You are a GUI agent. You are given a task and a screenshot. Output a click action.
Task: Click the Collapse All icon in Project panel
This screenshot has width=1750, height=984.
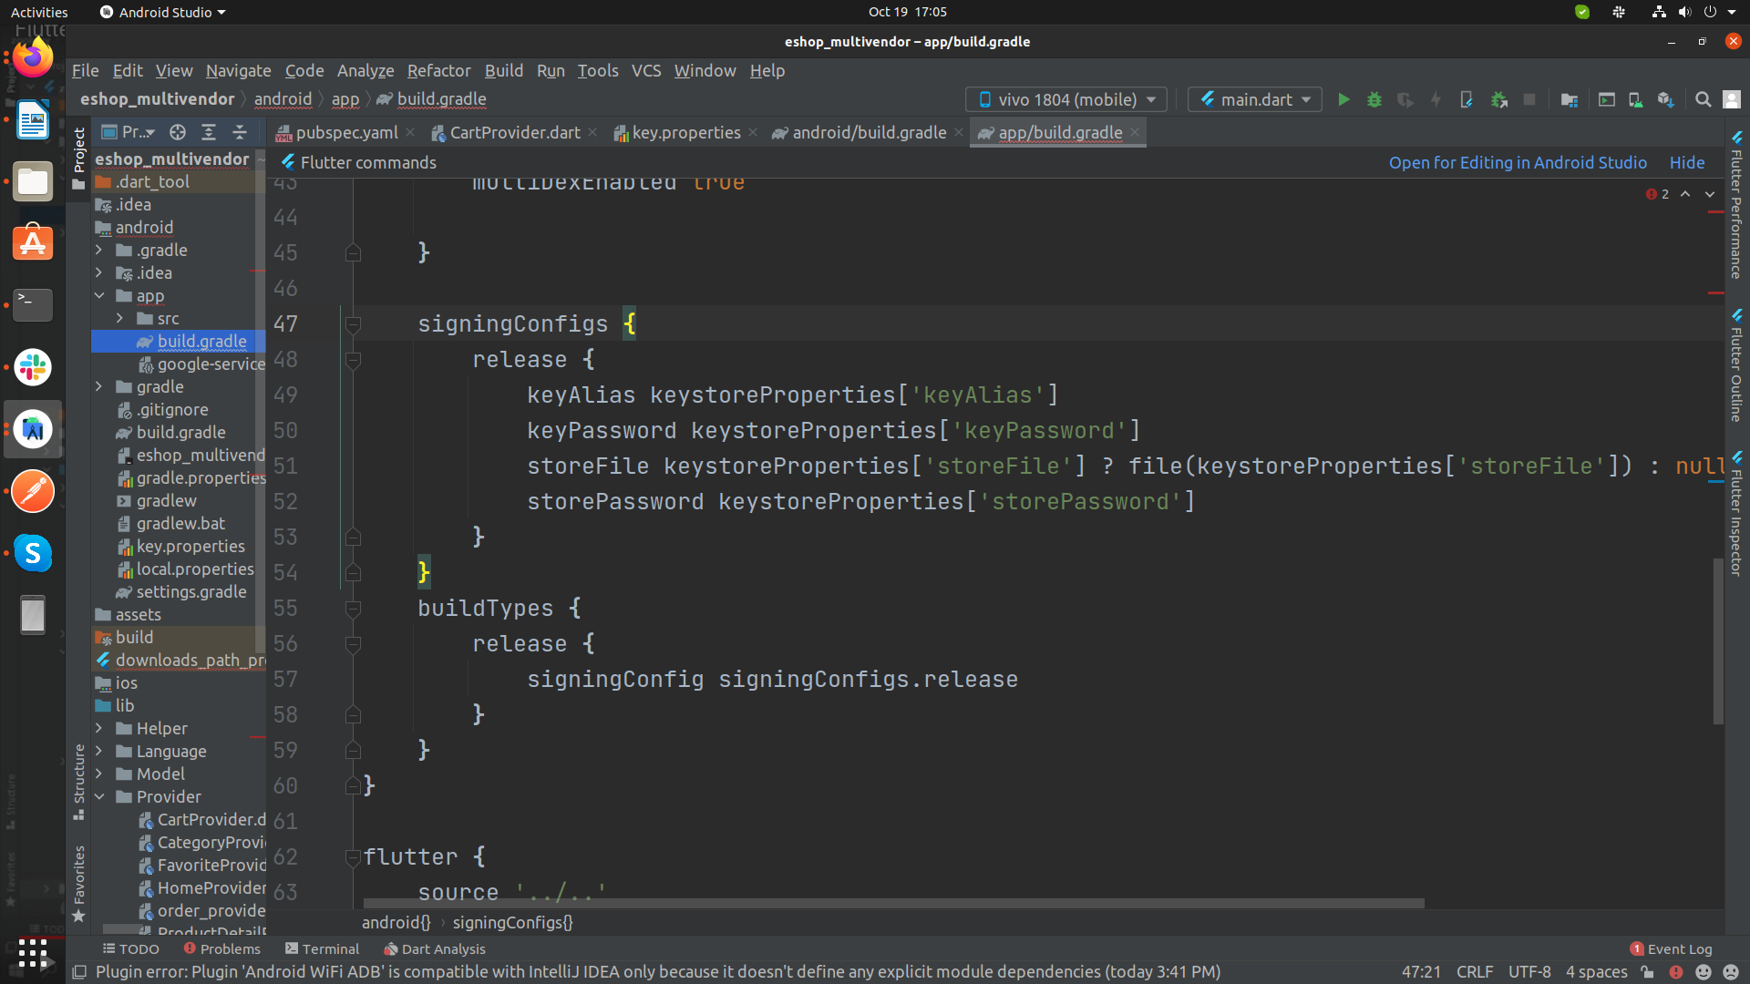(x=240, y=132)
